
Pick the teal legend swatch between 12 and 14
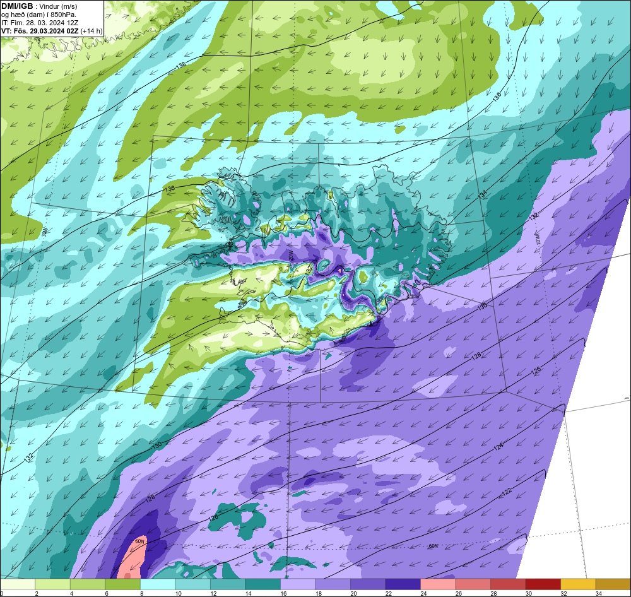pos(228,584)
